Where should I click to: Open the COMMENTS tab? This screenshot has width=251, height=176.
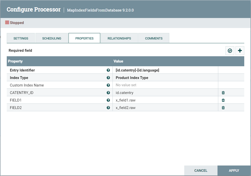154,38
